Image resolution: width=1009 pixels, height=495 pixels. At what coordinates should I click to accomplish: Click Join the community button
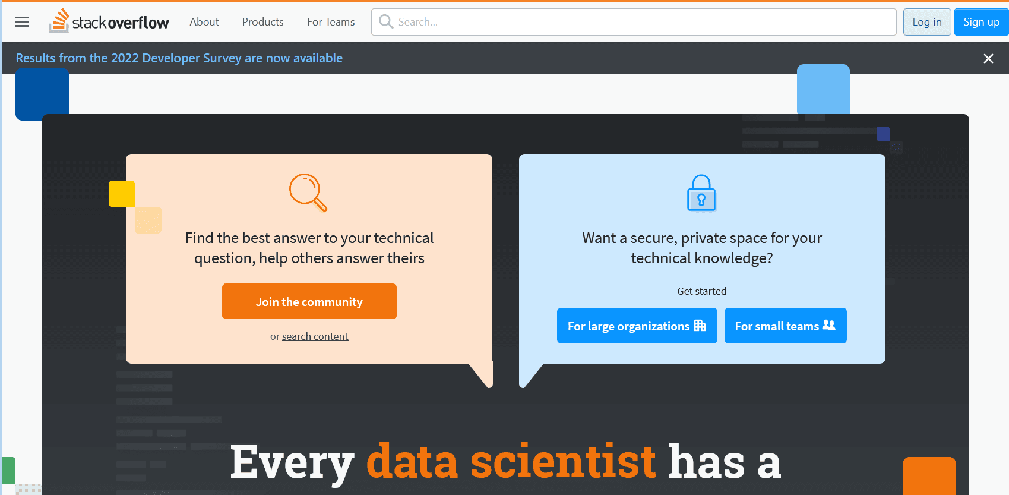[x=309, y=301]
